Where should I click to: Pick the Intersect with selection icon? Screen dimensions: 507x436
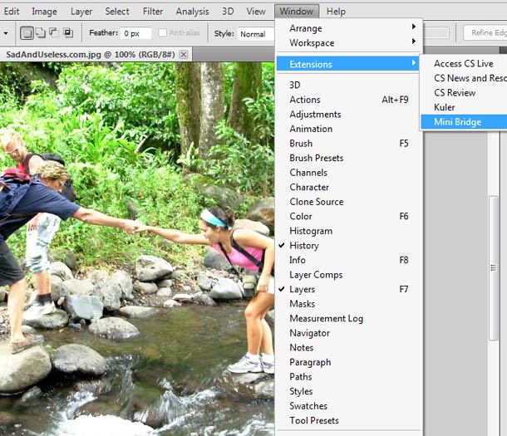point(67,33)
